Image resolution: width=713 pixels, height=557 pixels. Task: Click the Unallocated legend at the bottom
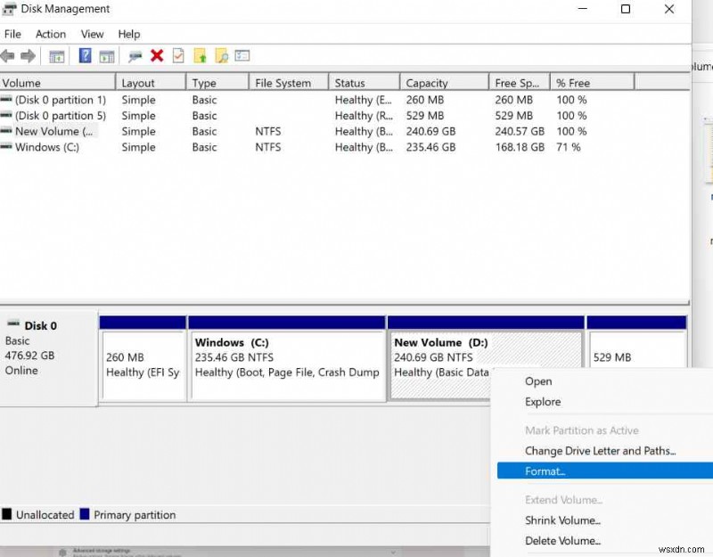[39, 514]
